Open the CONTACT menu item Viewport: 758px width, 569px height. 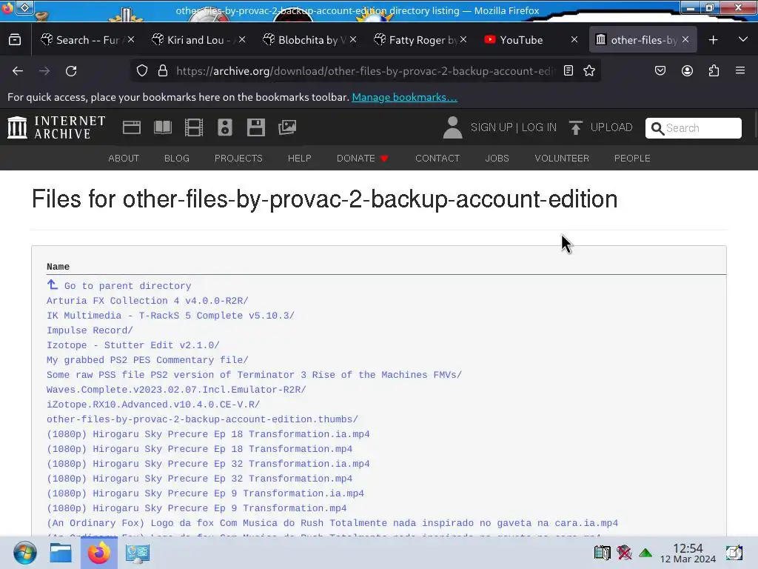pyautogui.click(x=437, y=159)
